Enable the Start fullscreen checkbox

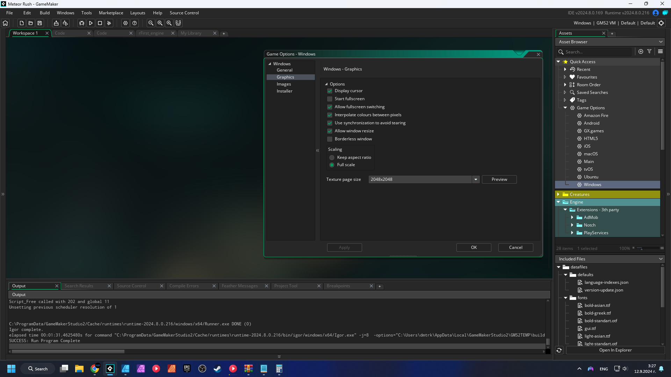330,99
